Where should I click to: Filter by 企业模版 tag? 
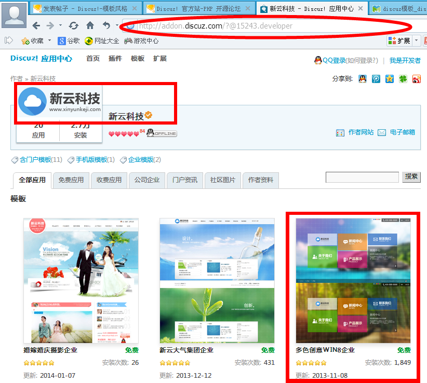click(141, 160)
